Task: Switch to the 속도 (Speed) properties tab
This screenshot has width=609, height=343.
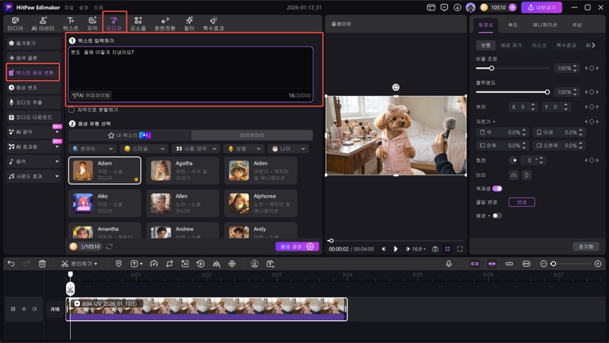Action: 513,24
